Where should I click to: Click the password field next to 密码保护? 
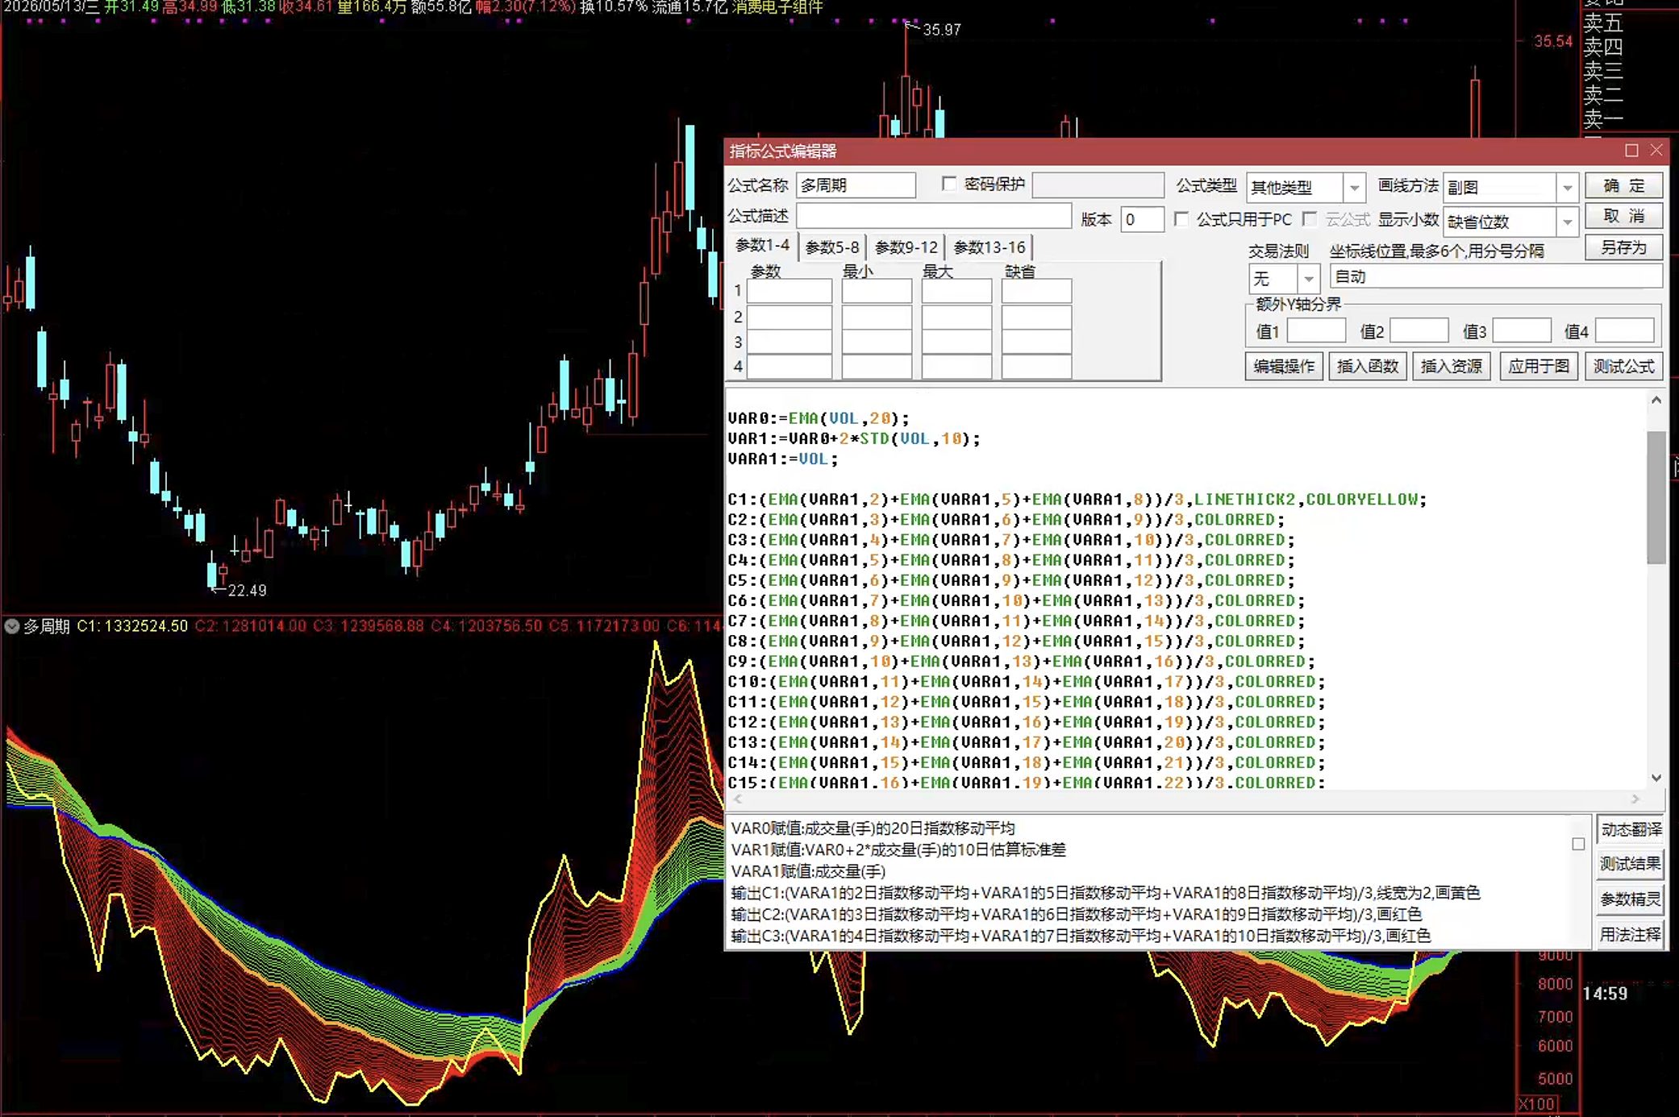[1098, 185]
